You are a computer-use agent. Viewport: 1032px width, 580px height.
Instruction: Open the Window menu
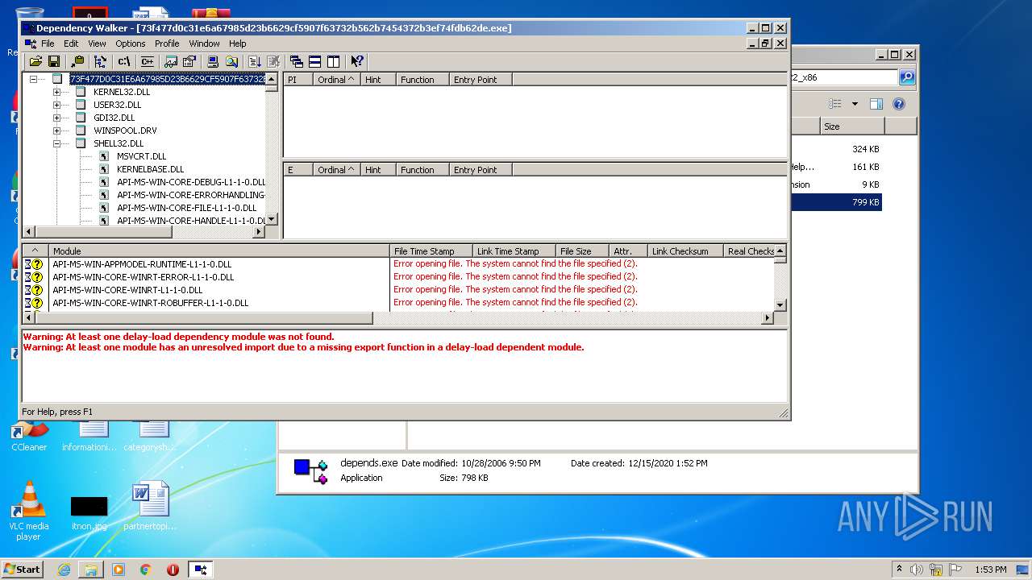point(205,43)
